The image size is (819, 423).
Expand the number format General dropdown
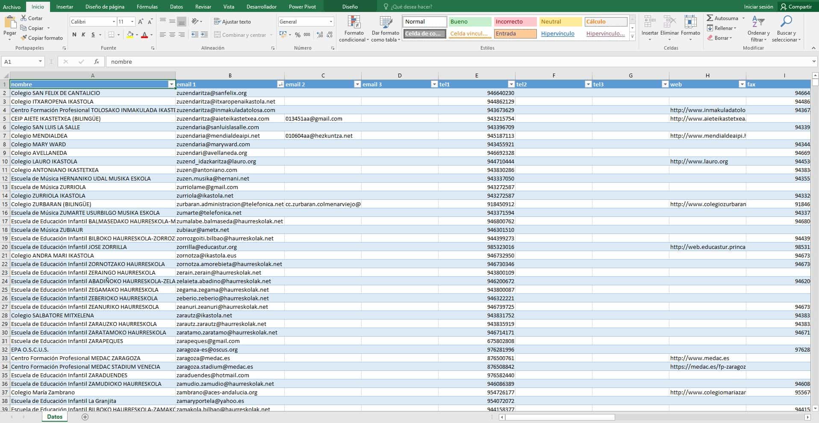(331, 21)
